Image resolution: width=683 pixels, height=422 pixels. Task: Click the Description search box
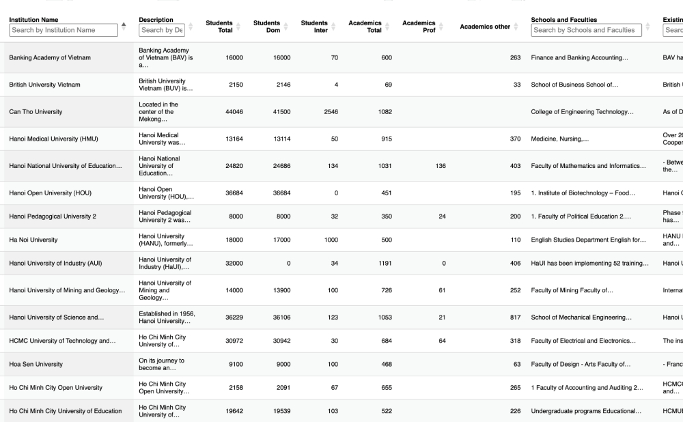(x=162, y=30)
